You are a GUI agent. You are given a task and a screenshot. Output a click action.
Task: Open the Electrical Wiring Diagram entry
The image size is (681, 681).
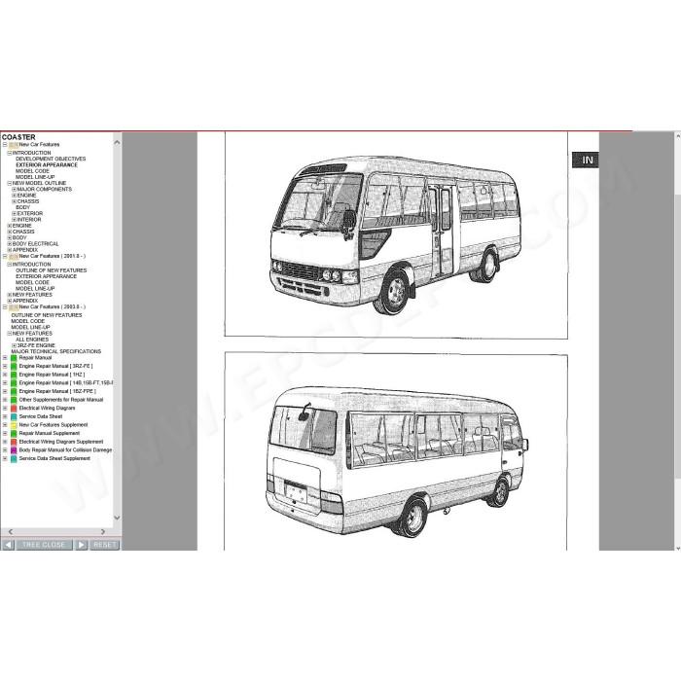[x=47, y=409]
